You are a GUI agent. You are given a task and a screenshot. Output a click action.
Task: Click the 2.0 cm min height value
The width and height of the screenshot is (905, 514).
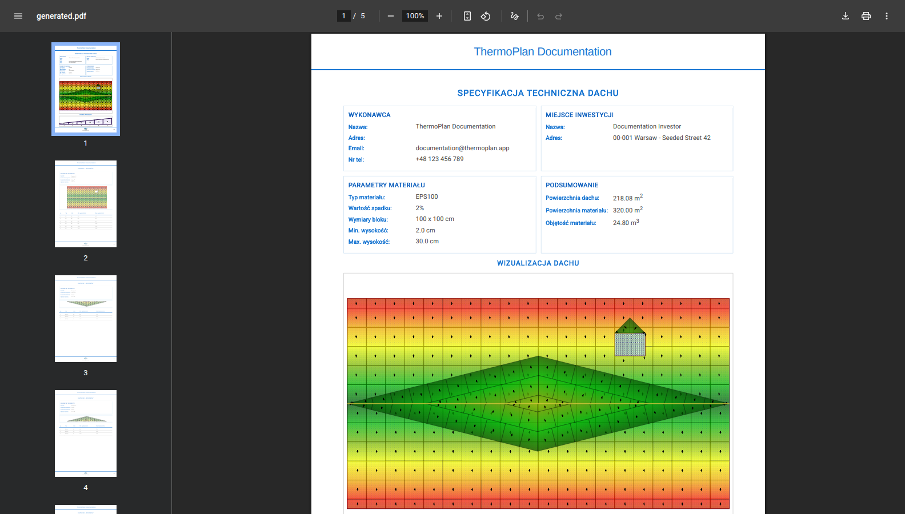[x=425, y=231]
